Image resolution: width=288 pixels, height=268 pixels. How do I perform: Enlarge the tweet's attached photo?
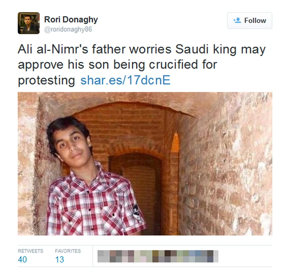(145, 163)
